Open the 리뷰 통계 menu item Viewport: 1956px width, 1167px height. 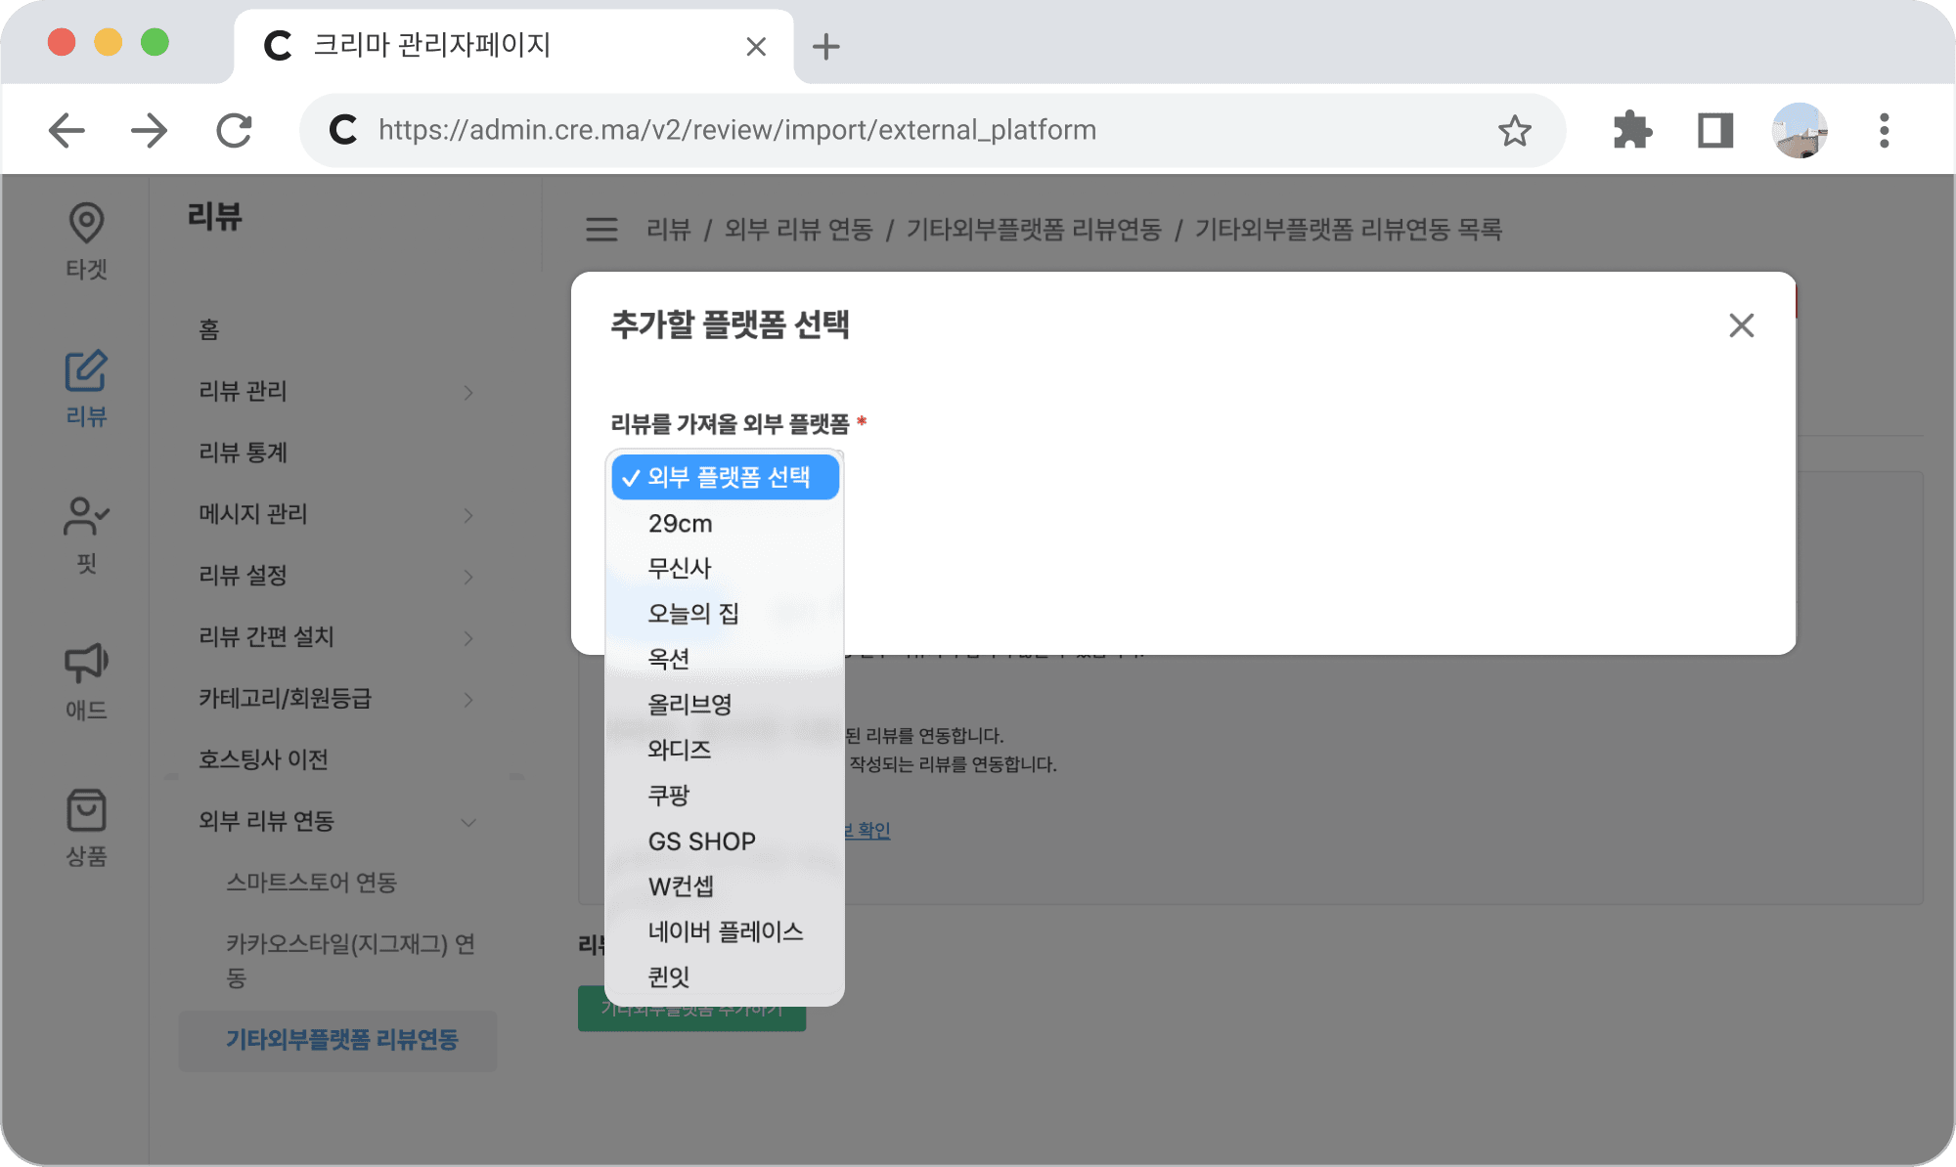[243, 453]
